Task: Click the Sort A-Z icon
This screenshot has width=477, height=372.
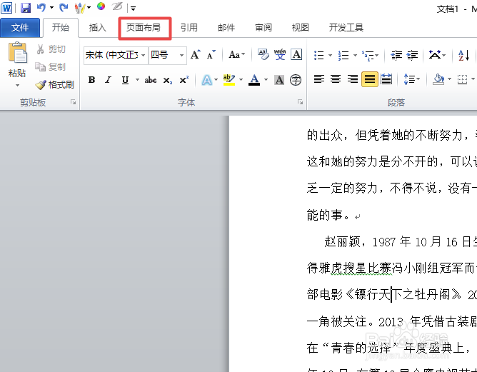Action: (464, 56)
